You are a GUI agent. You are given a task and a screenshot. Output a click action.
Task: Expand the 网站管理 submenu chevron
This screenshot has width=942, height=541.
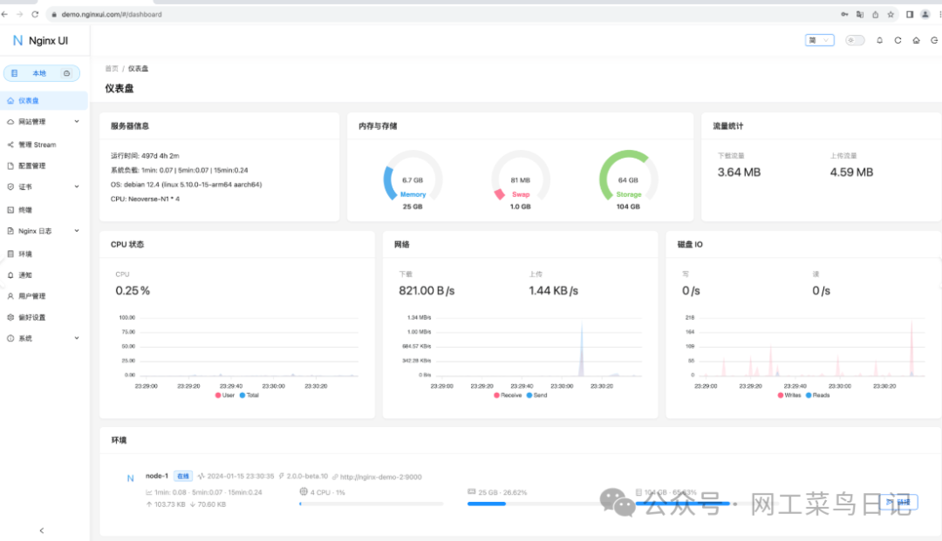coord(77,122)
